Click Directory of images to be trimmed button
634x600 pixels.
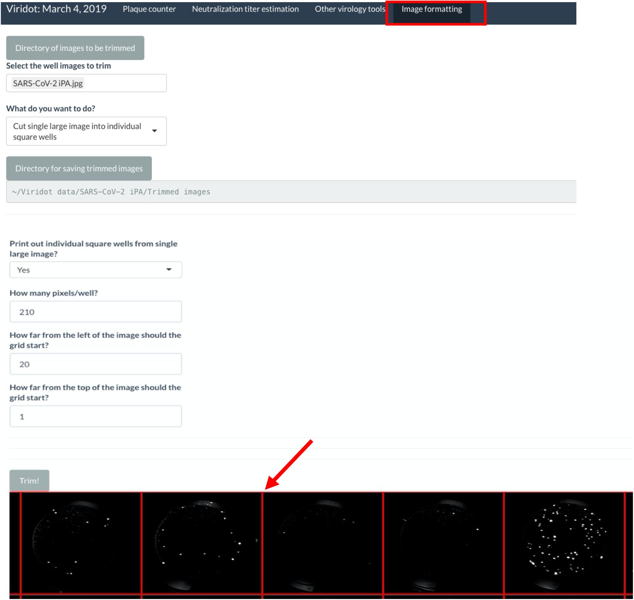(x=75, y=48)
